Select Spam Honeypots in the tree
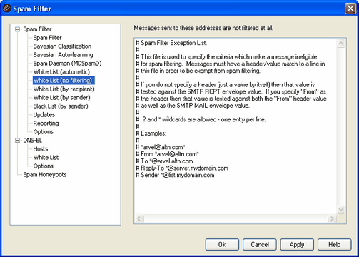359x257 pixels. 45,175
